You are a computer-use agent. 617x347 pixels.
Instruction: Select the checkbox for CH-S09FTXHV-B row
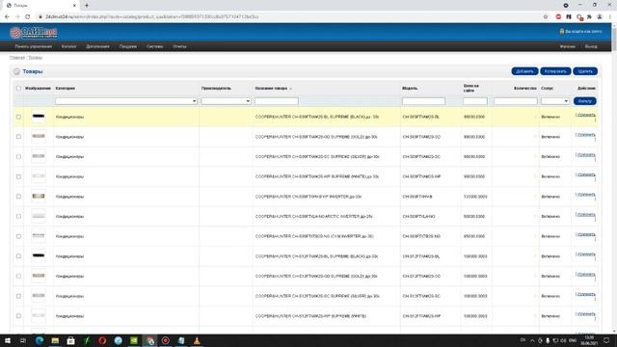click(x=18, y=197)
